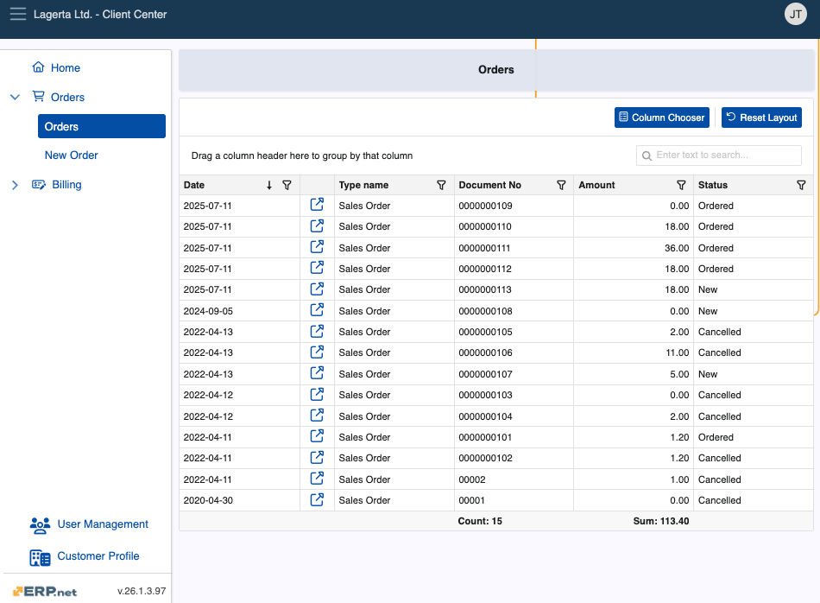Open order 0000000103 via its link icon
This screenshot has height=603, width=820.
pyautogui.click(x=317, y=394)
